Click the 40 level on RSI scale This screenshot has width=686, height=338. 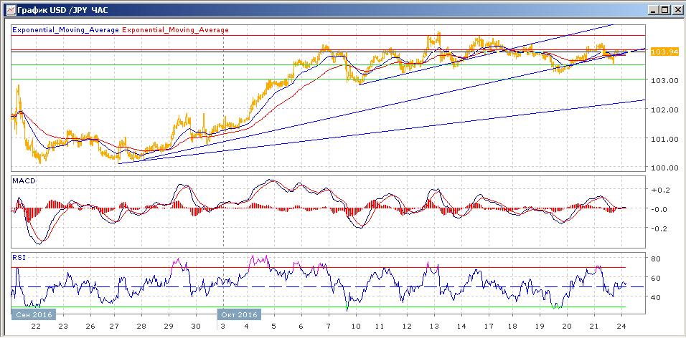tap(657, 297)
